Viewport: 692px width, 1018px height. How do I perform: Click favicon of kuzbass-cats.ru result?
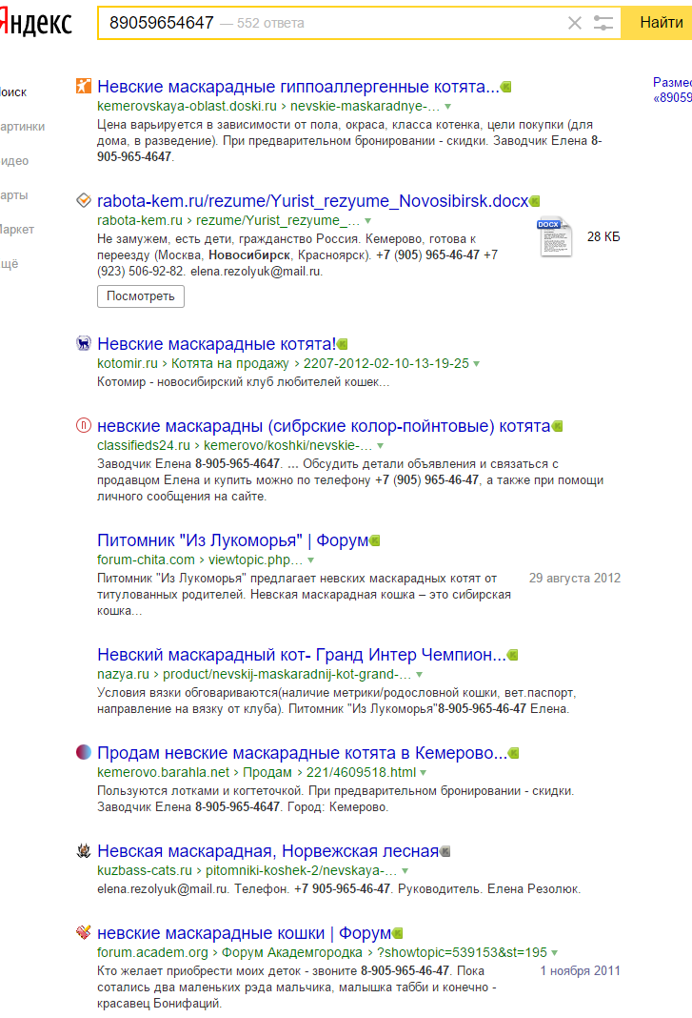(84, 850)
